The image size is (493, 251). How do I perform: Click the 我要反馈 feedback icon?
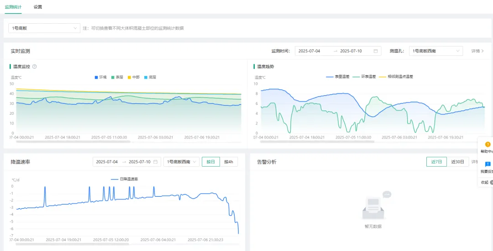[x=488, y=164]
